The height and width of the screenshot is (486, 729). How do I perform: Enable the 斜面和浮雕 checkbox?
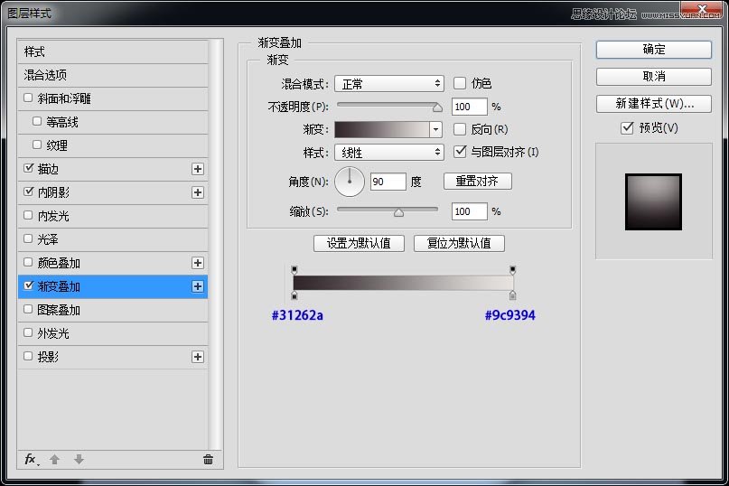(x=28, y=98)
